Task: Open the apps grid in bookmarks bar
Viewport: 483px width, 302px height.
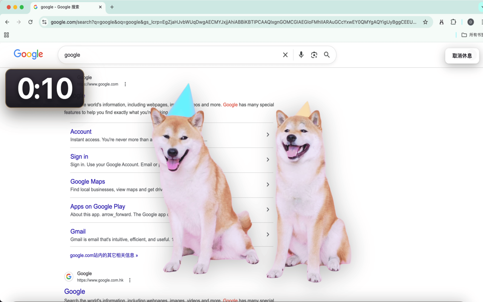Action: click(6, 35)
